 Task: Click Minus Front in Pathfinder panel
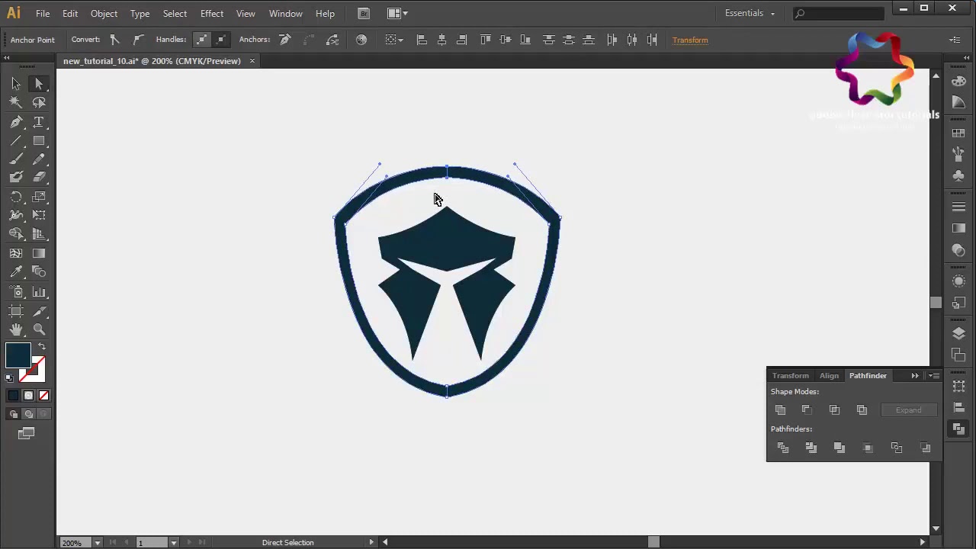click(807, 410)
